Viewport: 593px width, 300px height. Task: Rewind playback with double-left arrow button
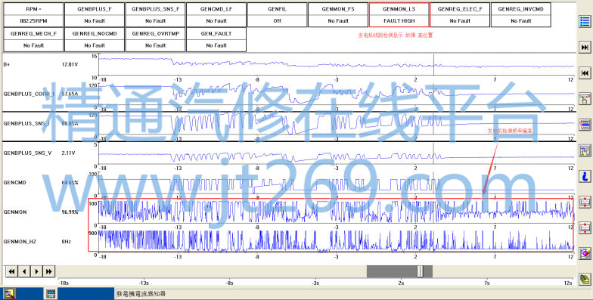pyautogui.click(x=12, y=271)
